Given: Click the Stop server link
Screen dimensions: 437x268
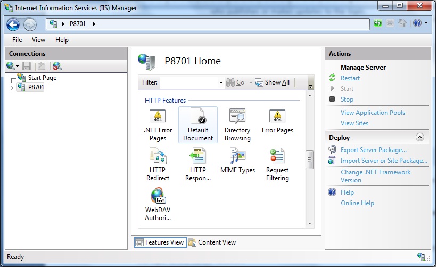Looking at the screenshot, I should tap(347, 99).
